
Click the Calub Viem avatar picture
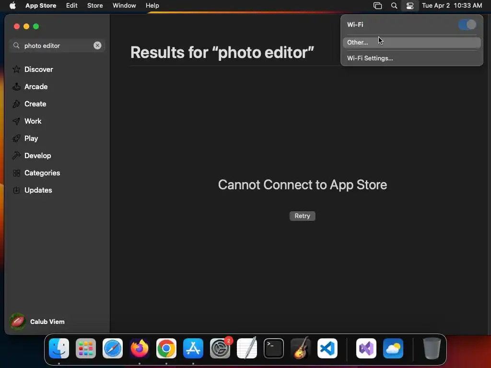[18, 322]
